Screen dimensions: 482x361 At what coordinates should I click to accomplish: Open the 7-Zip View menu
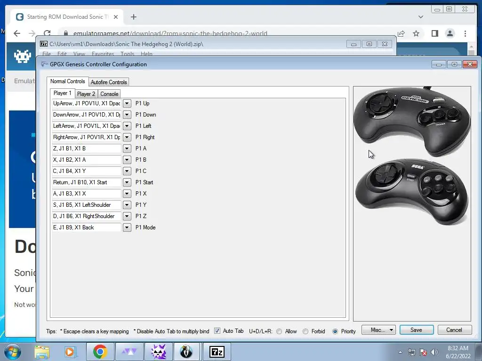point(79,54)
